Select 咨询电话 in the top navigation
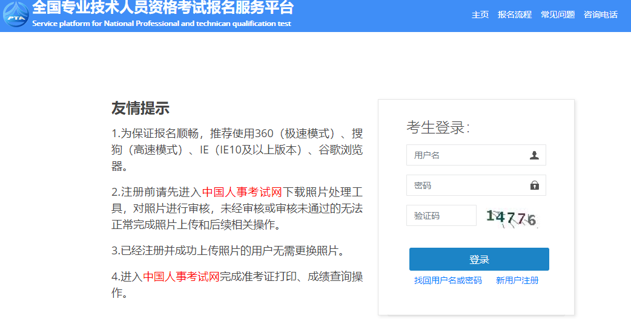 click(601, 15)
